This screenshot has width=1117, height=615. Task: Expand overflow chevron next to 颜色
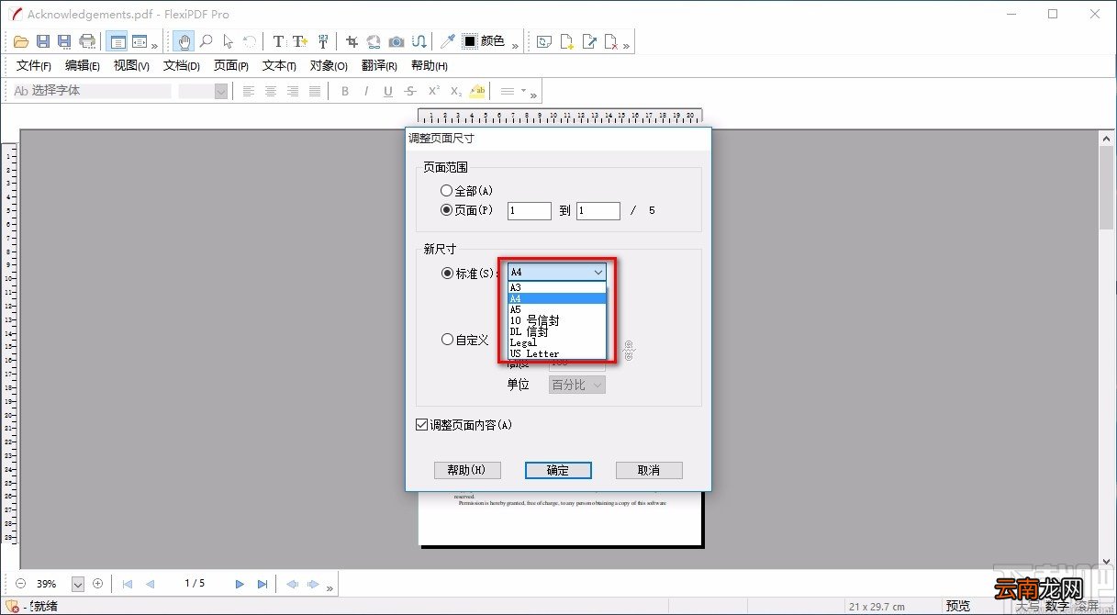(515, 45)
